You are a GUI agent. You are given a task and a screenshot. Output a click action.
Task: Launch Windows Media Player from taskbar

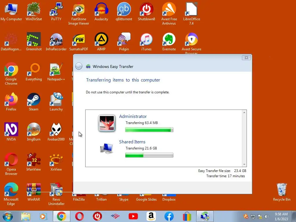tap(43, 216)
